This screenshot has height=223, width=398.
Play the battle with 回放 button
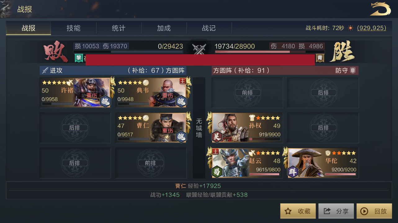374,211
